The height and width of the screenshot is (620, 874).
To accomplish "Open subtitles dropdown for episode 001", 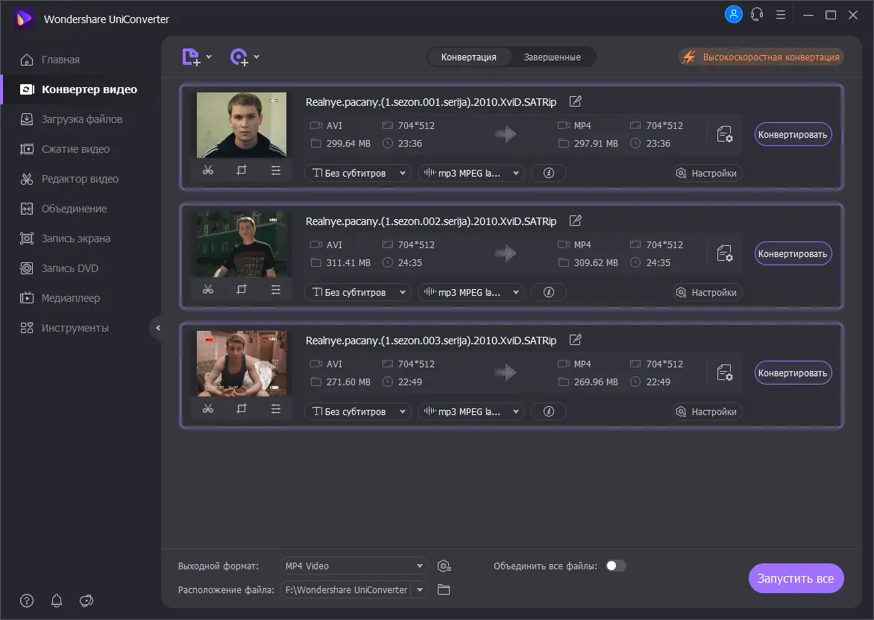I will 358,173.
